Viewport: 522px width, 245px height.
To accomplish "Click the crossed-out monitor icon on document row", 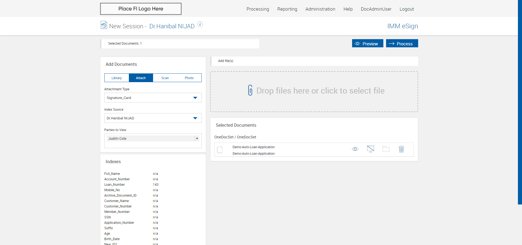I will coord(370,149).
